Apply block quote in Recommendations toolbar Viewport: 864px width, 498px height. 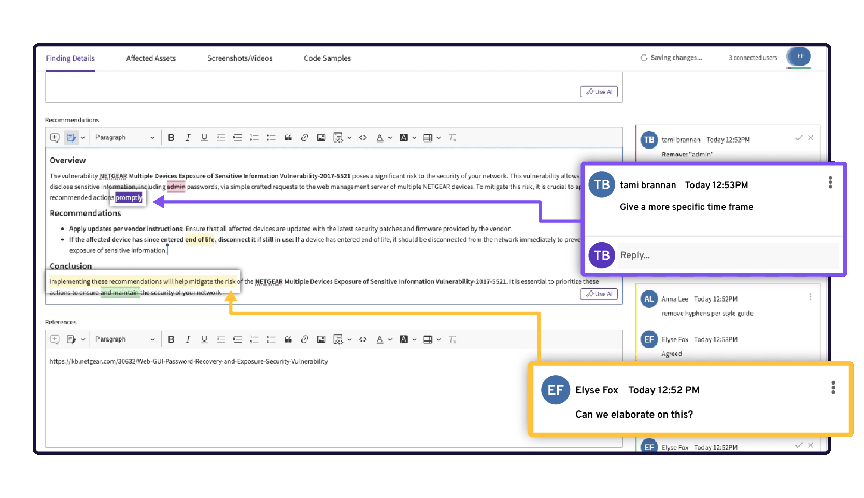click(288, 138)
